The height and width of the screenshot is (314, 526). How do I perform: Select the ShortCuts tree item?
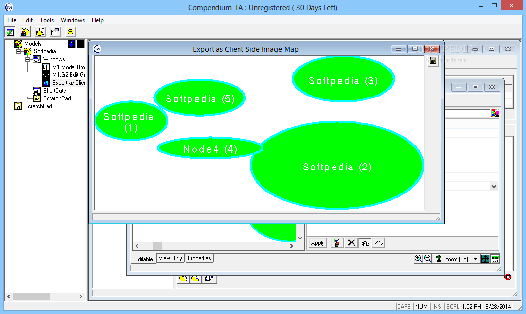click(54, 91)
